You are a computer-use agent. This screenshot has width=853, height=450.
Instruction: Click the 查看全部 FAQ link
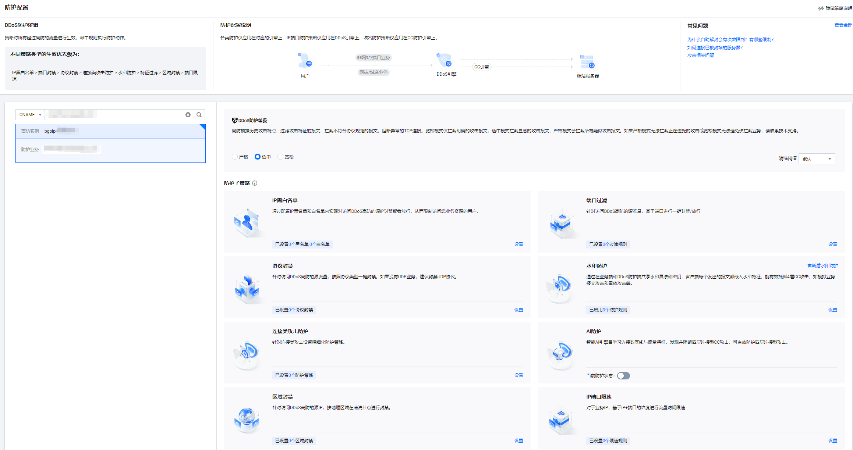tap(843, 25)
